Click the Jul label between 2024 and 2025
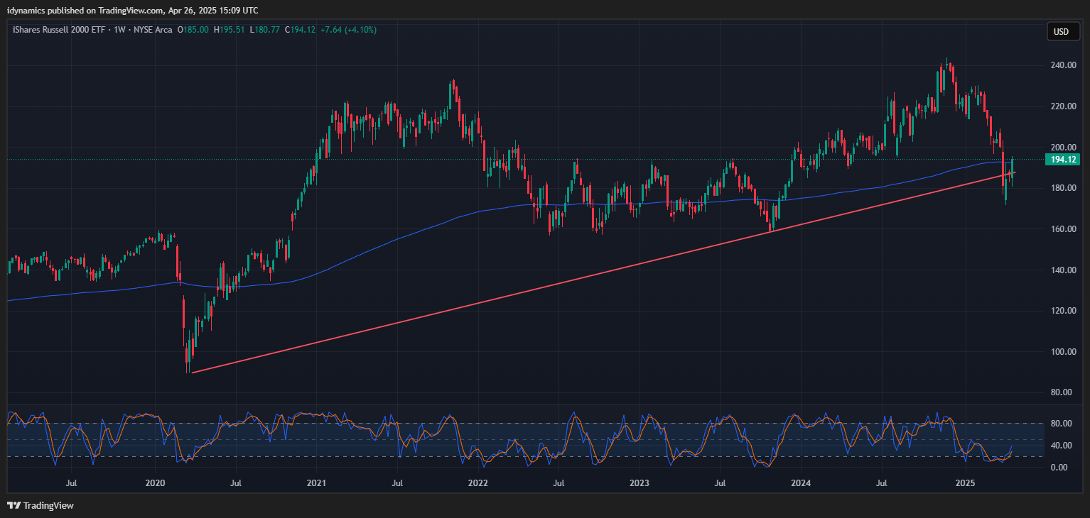This screenshot has width=1090, height=518. click(882, 483)
